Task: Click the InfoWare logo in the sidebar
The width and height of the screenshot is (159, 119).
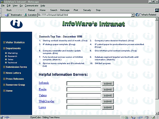Action: click(x=17, y=24)
